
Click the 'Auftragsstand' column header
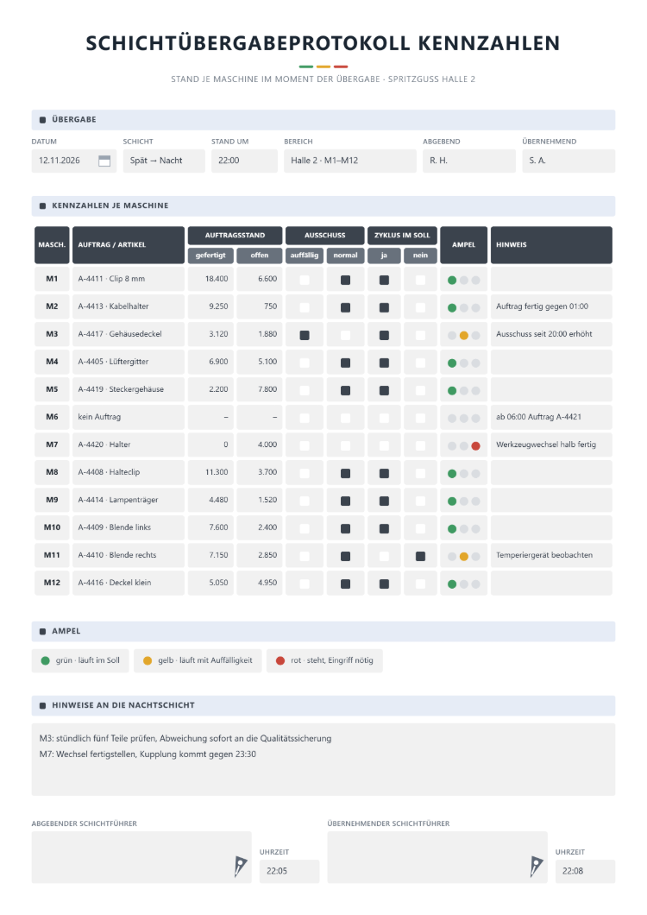tap(236, 236)
